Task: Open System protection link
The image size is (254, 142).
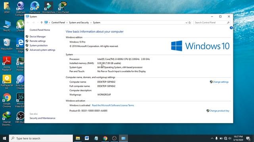Action: coord(38,45)
